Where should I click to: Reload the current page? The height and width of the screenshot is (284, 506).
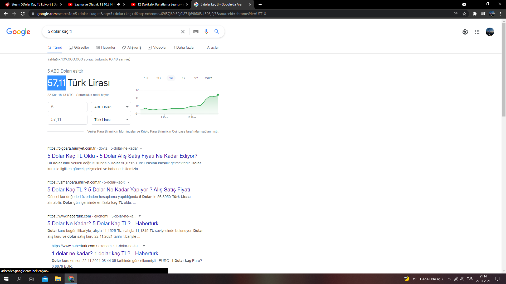pos(23,14)
